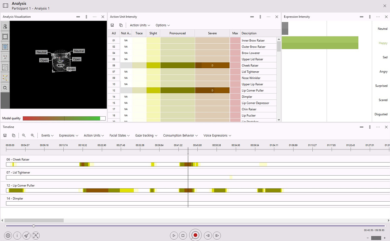Toggle the colored action unit markers icon

5,78
